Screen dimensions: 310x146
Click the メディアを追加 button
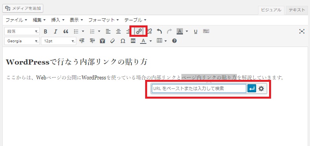[x=23, y=8]
